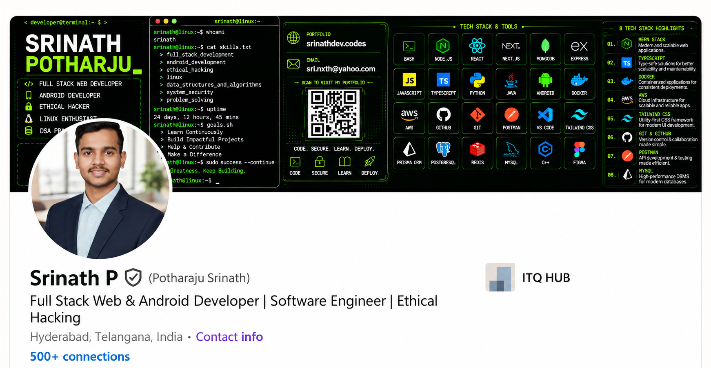Click the LinkedIn verification shield badge
This screenshot has height=368, width=711.
pos(133,278)
